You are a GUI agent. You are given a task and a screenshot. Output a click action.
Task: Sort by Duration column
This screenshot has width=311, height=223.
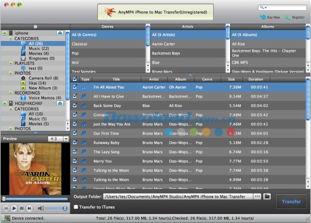coord(256,79)
